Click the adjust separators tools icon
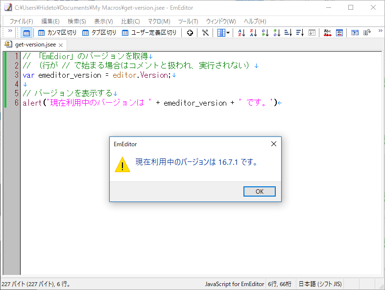Screen dimensions: 385x290 [x=205, y=33]
